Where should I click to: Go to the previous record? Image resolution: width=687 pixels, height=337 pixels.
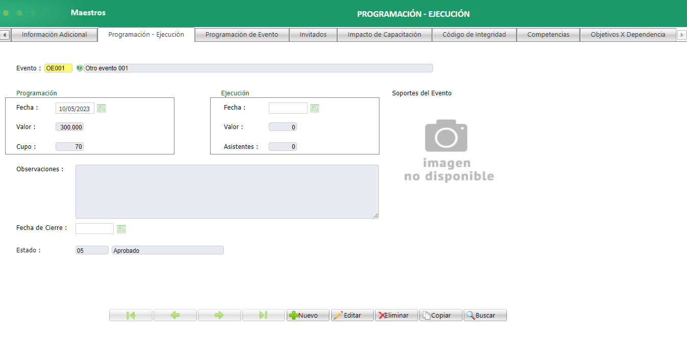click(x=175, y=315)
